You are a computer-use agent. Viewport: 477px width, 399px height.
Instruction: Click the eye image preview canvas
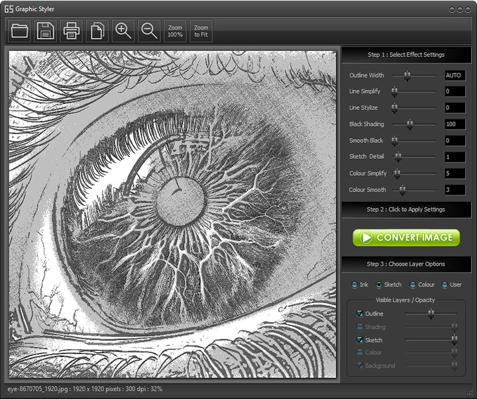tap(172, 214)
